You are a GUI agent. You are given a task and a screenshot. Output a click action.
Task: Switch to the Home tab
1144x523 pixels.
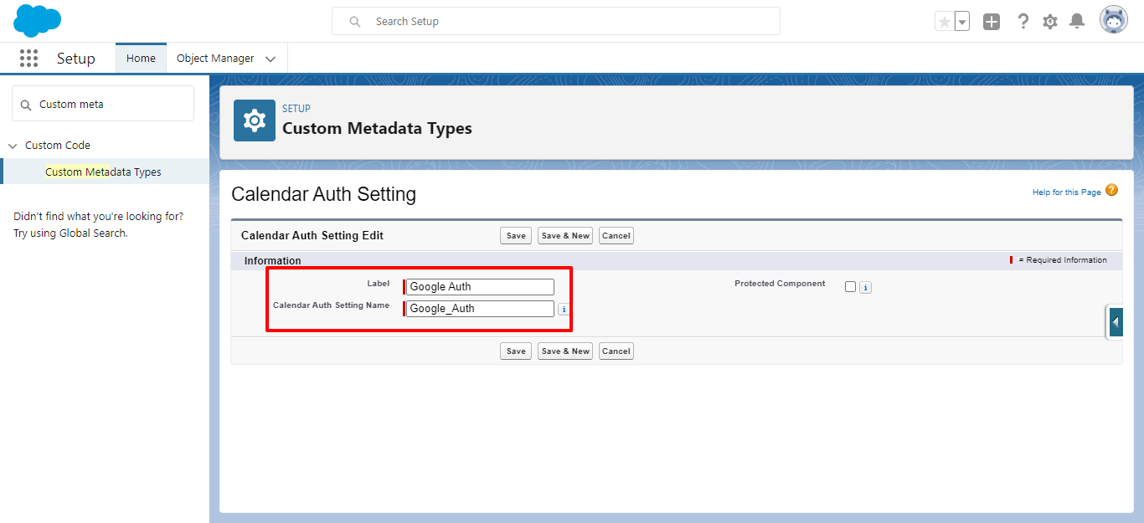click(x=141, y=59)
